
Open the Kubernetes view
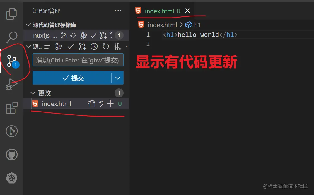[11, 178]
